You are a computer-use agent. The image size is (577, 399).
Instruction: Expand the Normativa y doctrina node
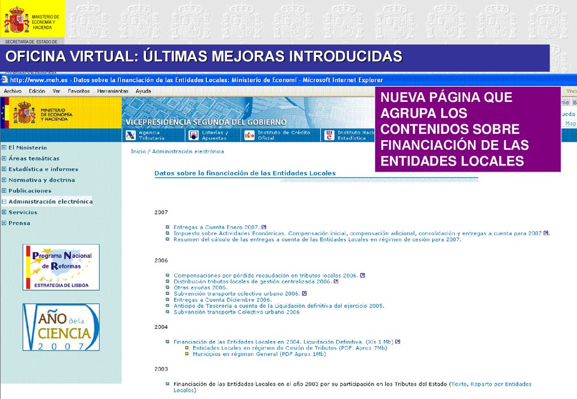pos(4,180)
